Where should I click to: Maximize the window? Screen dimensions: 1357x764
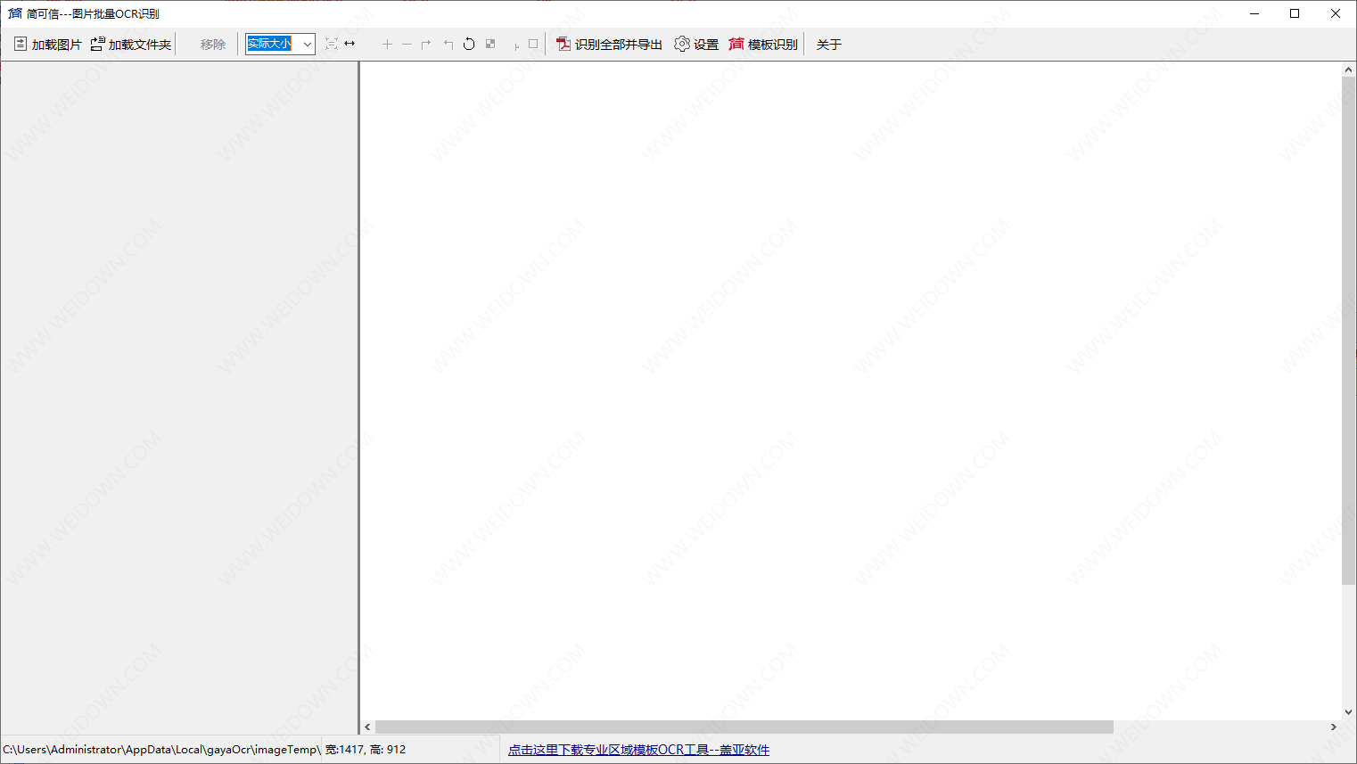click(1295, 13)
